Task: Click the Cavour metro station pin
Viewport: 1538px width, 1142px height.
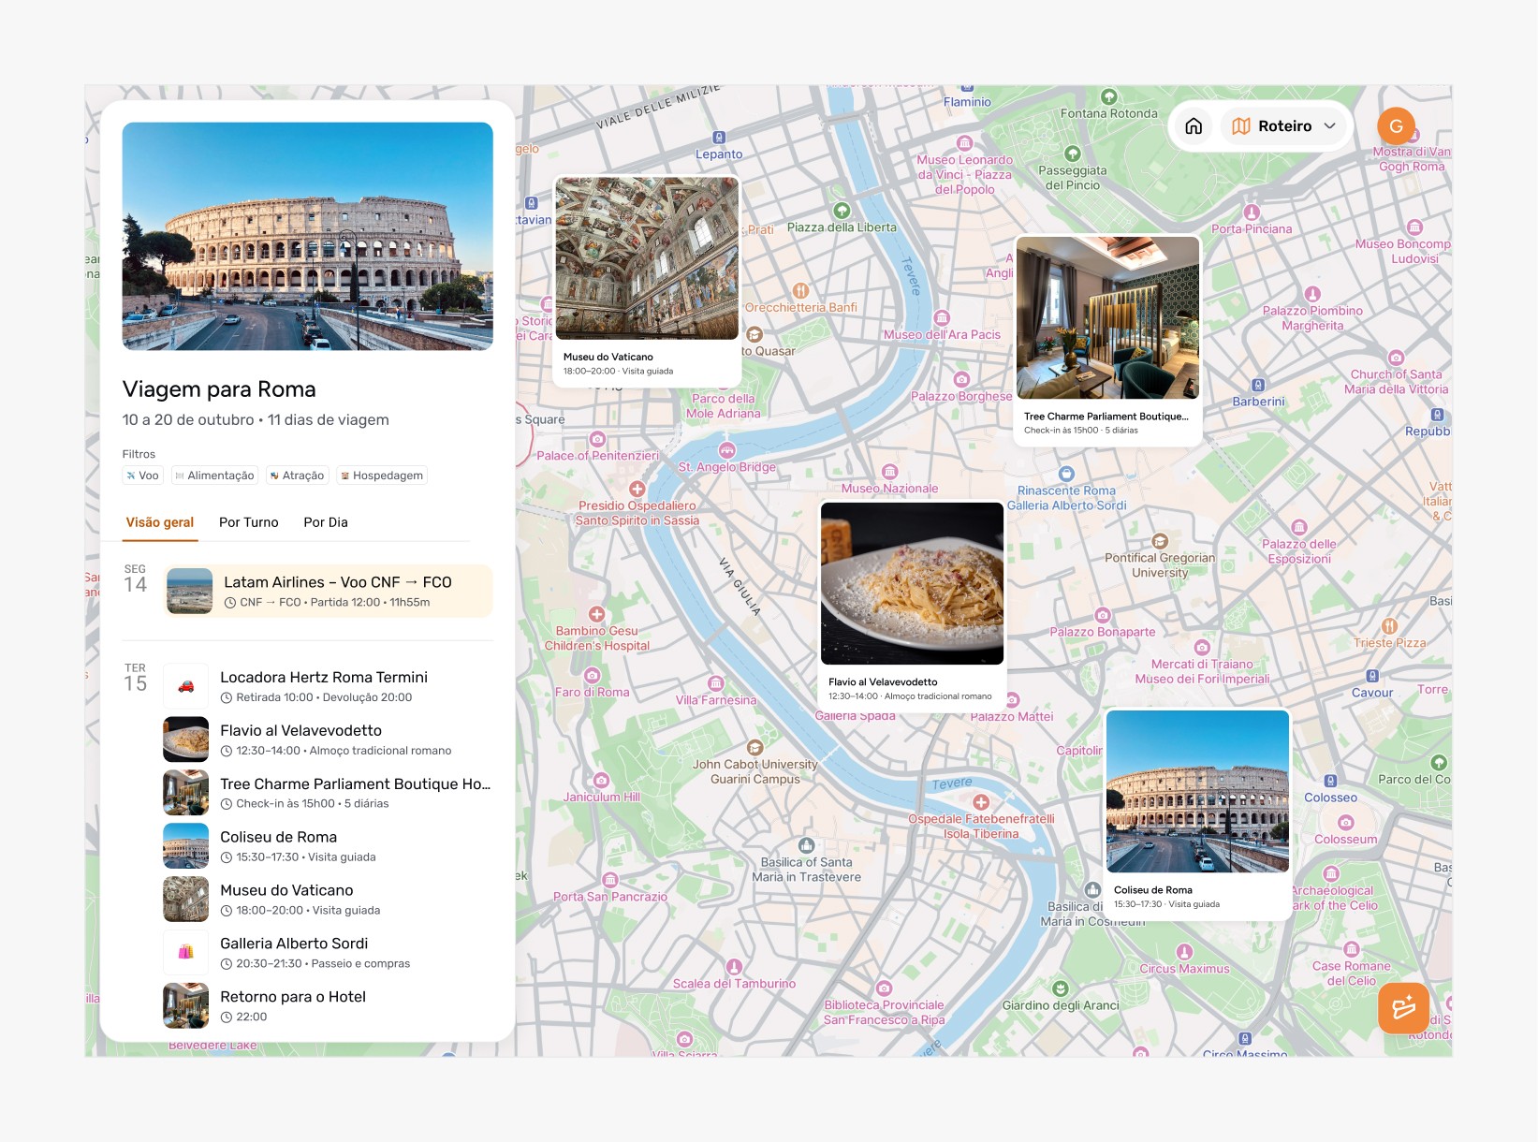Action: point(1372,676)
